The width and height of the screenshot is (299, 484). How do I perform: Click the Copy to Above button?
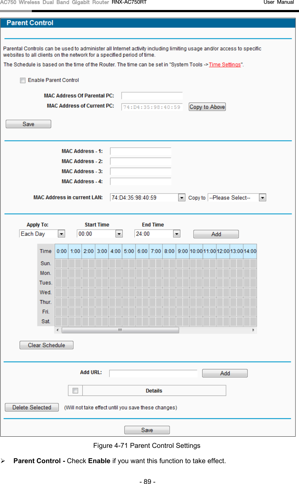point(207,107)
